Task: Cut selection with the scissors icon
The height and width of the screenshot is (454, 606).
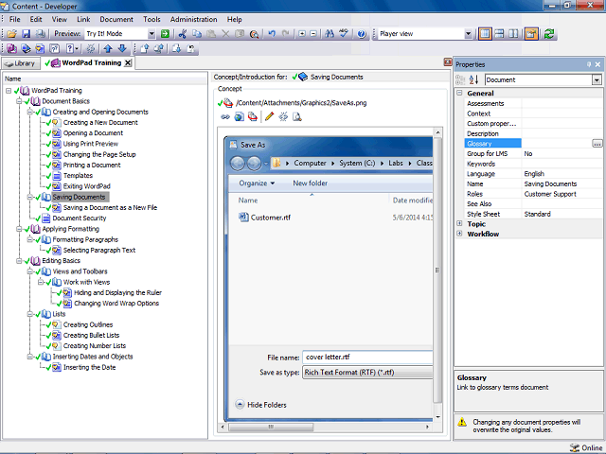Action: point(183,34)
